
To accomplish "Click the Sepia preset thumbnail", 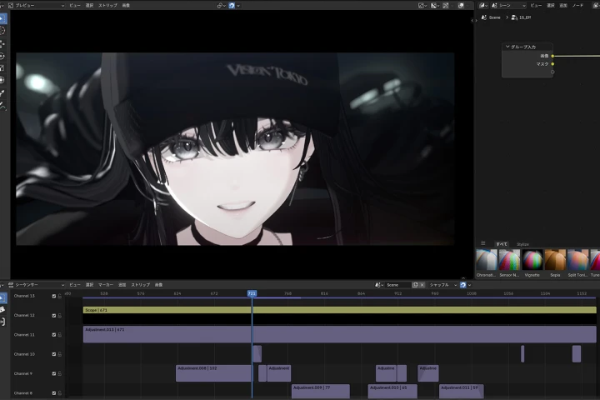I will pos(555,260).
